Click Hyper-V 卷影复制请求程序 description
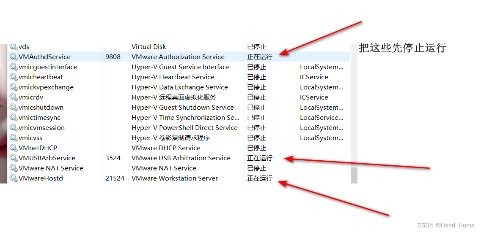481x232 pixels. pos(171,138)
